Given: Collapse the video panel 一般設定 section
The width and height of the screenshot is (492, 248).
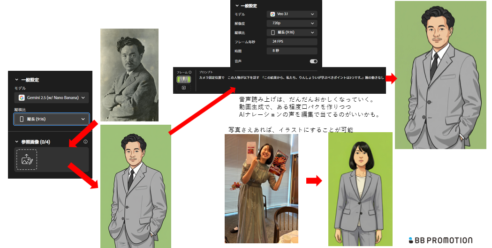Looking at the screenshot, I should (x=237, y=5).
